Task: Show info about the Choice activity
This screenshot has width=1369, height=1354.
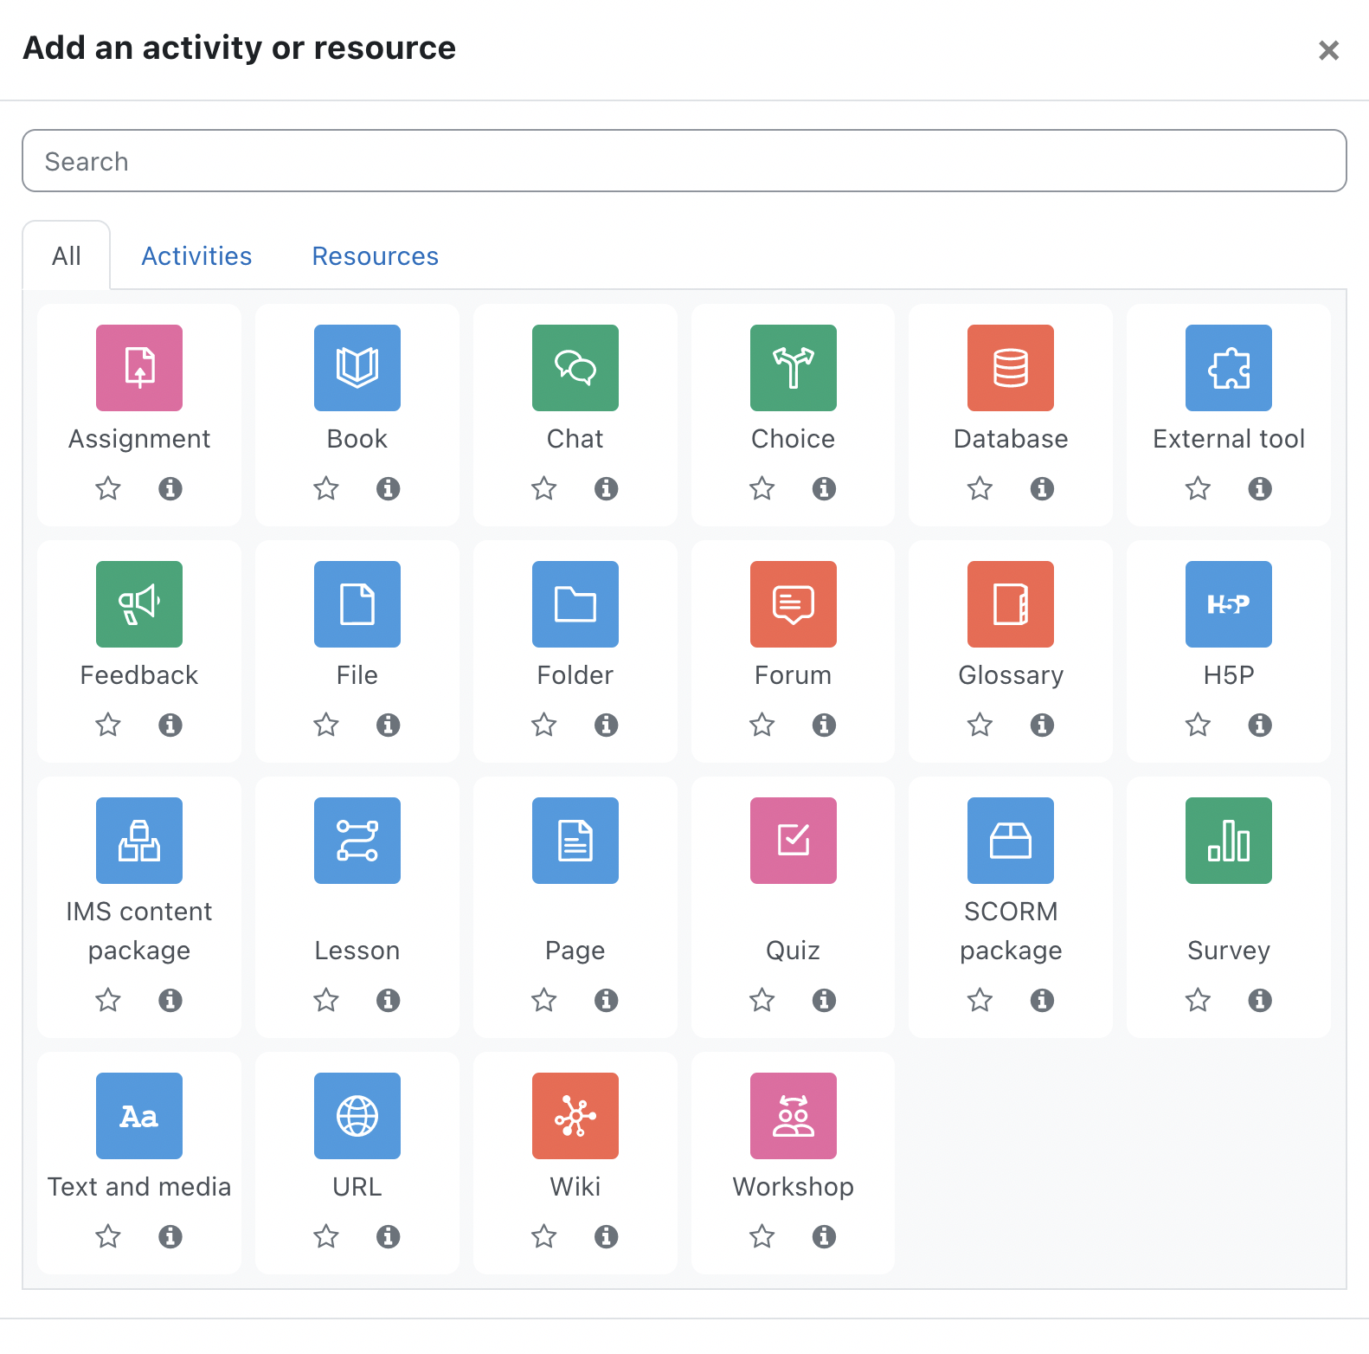Action: click(824, 488)
